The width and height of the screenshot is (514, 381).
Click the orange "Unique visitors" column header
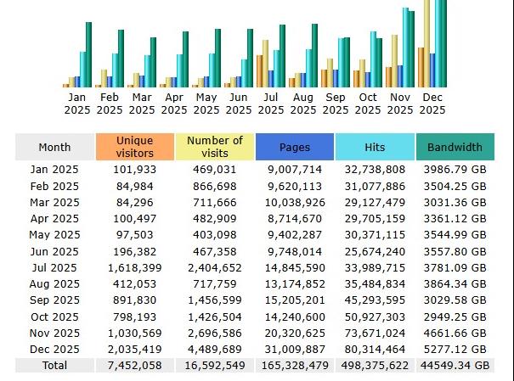click(134, 147)
